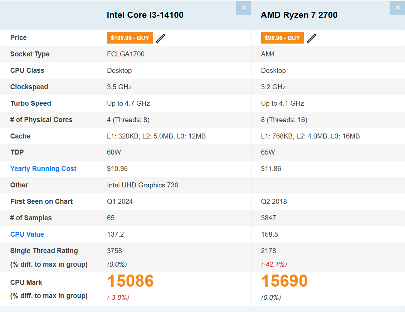Click the $98.96 - BUY button
The width and height of the screenshot is (405, 312).
pyautogui.click(x=282, y=38)
